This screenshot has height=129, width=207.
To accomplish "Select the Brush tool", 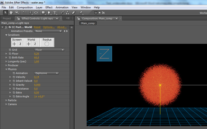I will [62, 13].
